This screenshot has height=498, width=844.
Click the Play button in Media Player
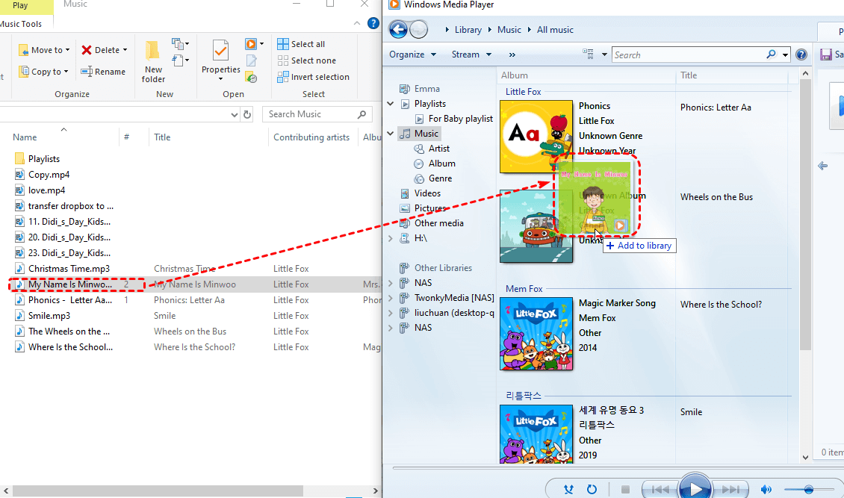695,489
